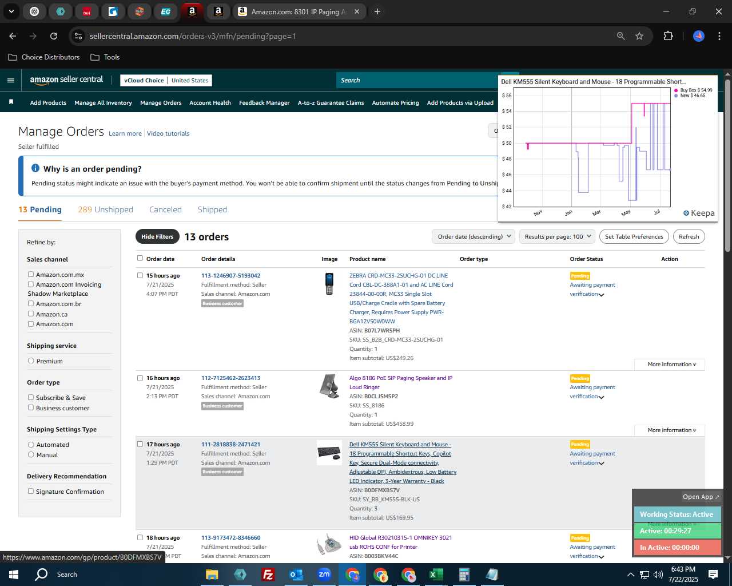
Task: Click the page vertical scrollbar
Action: [727, 166]
